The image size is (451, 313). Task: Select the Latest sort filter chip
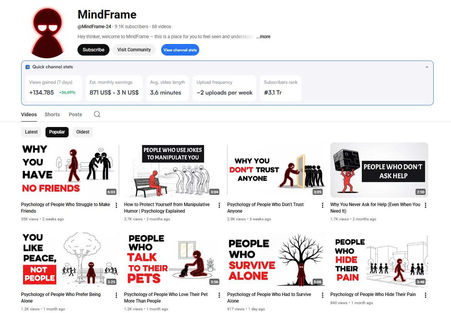click(x=31, y=132)
